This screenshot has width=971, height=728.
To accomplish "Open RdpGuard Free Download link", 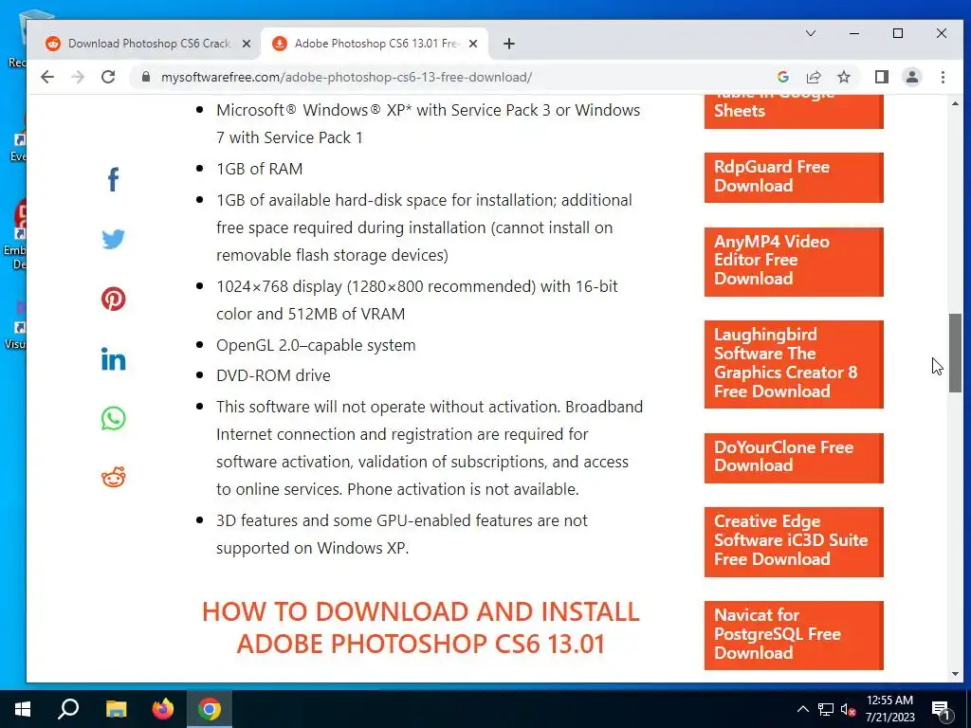I will 794,177.
